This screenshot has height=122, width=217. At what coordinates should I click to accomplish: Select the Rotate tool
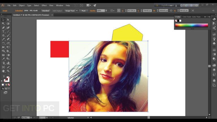click(x=3, y=43)
